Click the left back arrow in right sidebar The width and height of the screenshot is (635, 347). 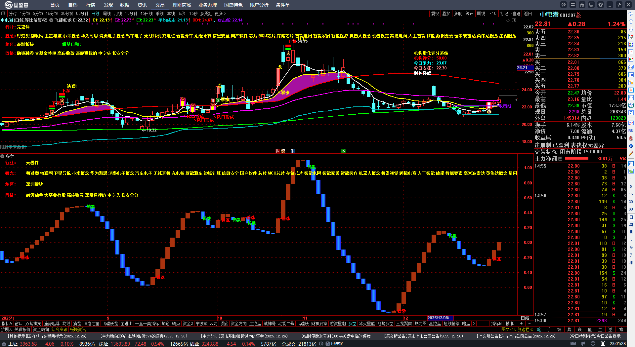click(631, 14)
